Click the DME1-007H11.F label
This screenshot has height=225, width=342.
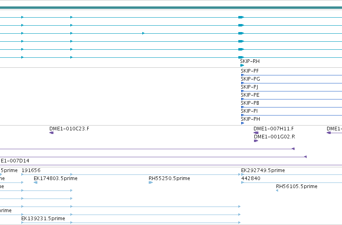click(x=274, y=129)
